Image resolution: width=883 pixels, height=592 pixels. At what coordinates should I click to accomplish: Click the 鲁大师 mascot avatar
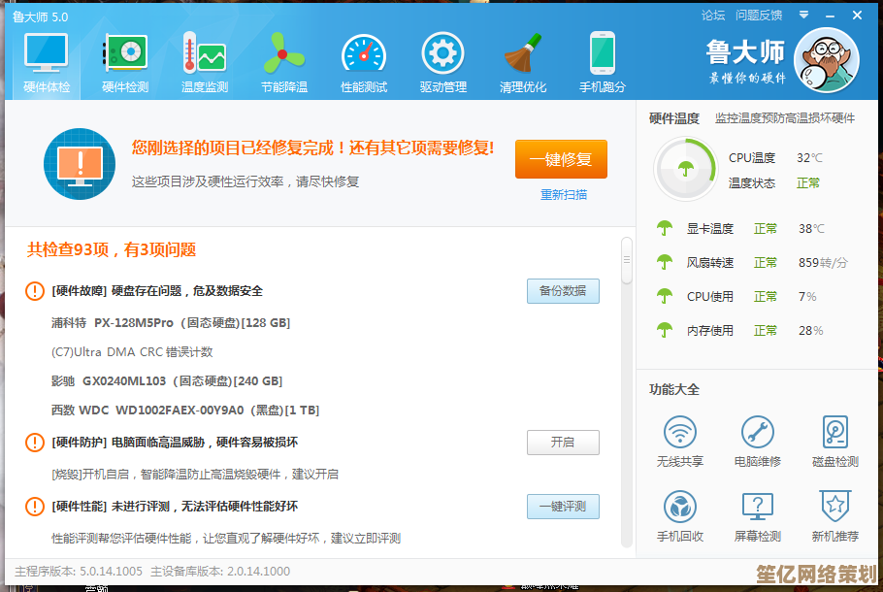[827, 60]
